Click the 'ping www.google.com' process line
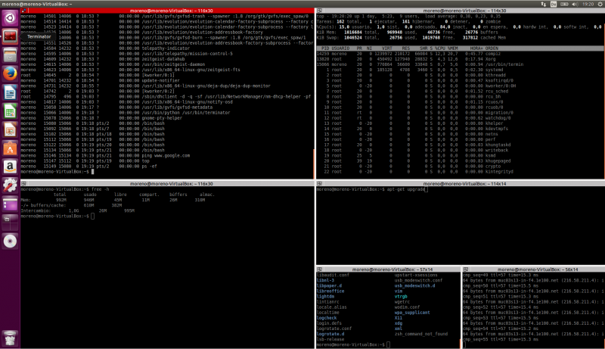Image resolution: width=605 pixels, height=349 pixels. pyautogui.click(x=105, y=156)
